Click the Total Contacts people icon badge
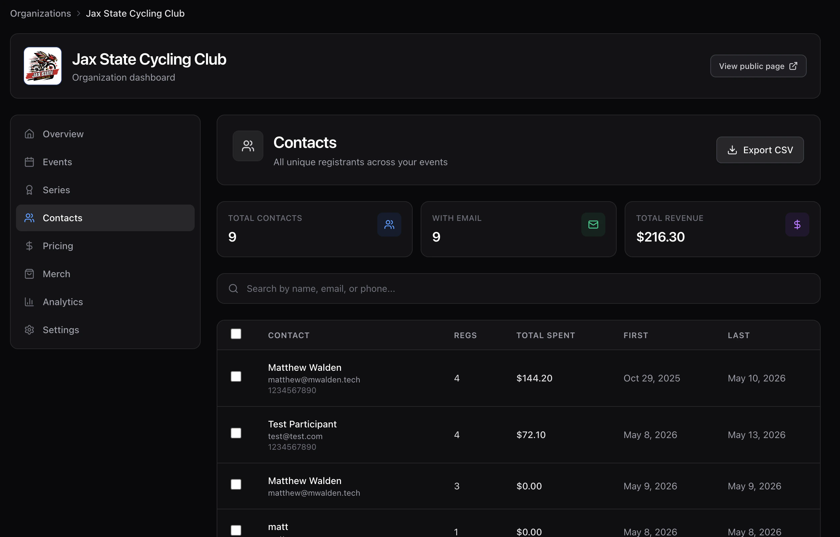The height and width of the screenshot is (537, 840). click(x=389, y=225)
